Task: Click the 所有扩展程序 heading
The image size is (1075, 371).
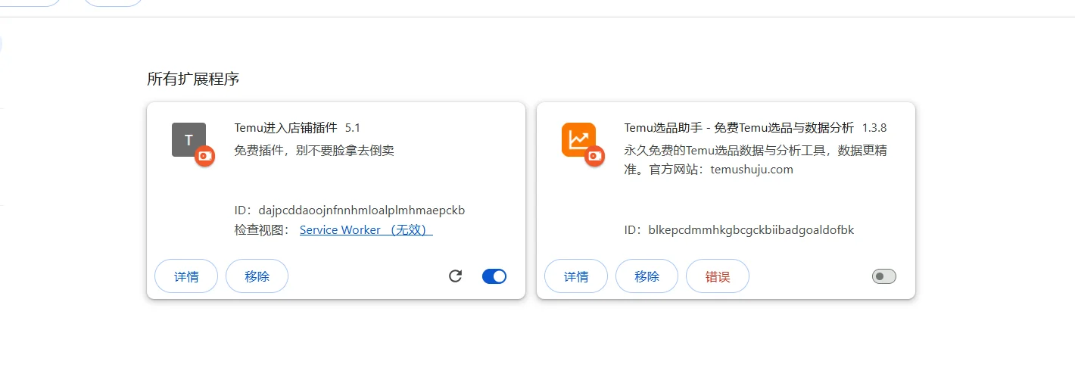Action: click(193, 79)
